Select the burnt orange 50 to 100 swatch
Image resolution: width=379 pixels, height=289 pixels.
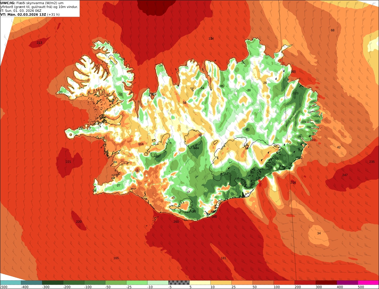[263, 282]
